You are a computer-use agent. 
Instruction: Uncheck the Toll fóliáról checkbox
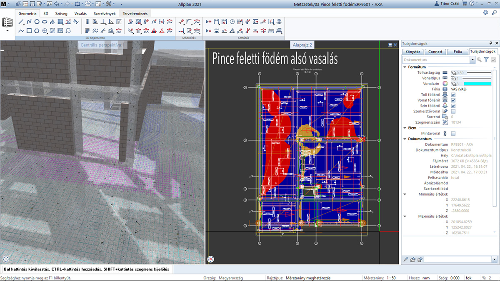click(453, 95)
